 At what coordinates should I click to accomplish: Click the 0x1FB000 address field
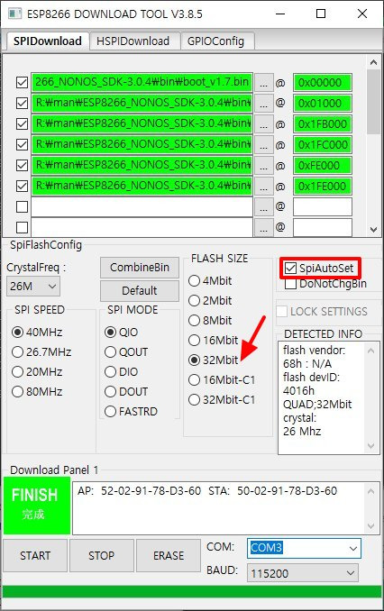tap(323, 124)
